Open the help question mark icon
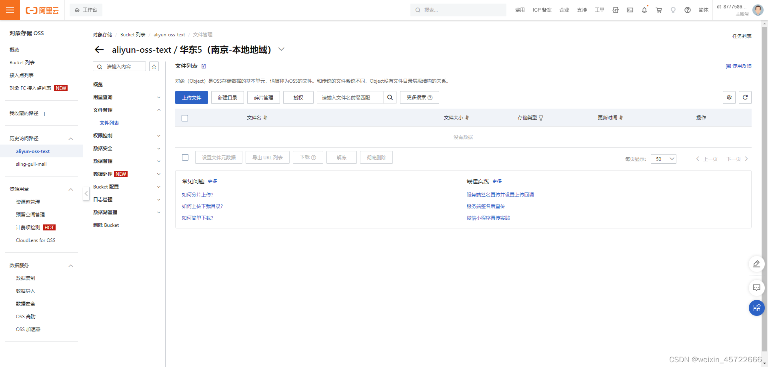The width and height of the screenshot is (768, 367). (x=688, y=10)
